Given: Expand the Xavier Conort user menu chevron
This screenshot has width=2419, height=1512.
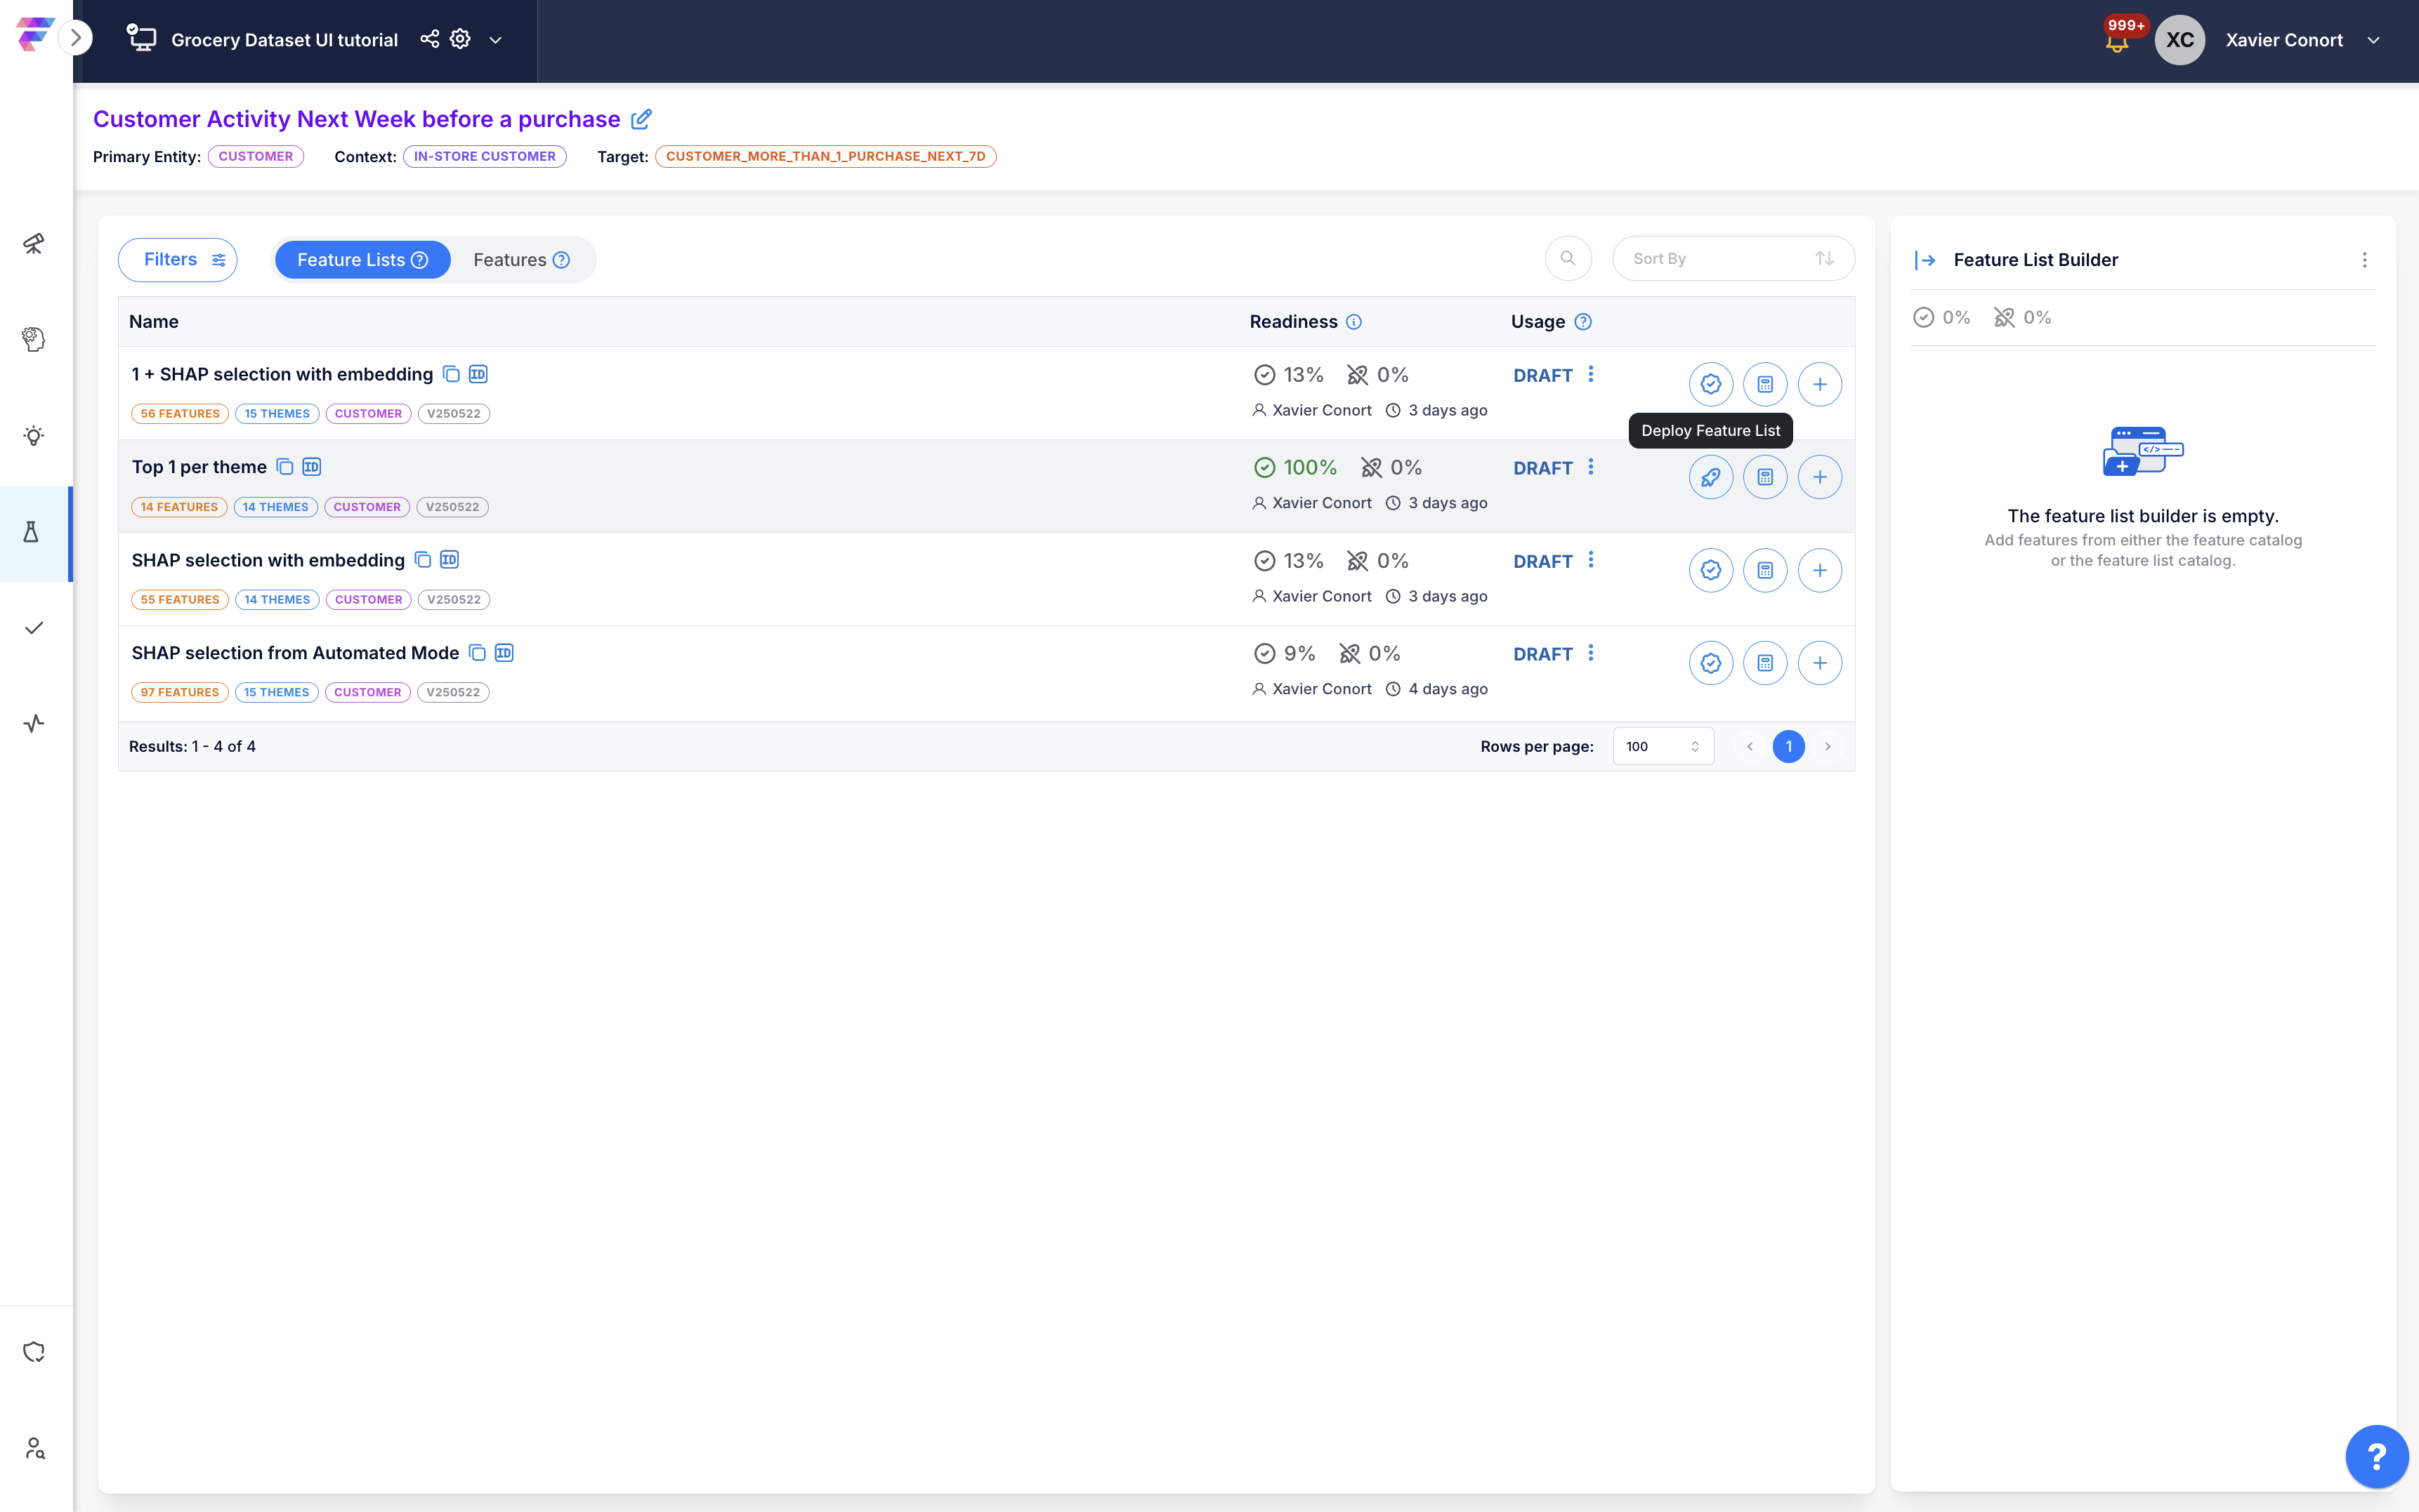Looking at the screenshot, I should (x=2373, y=40).
